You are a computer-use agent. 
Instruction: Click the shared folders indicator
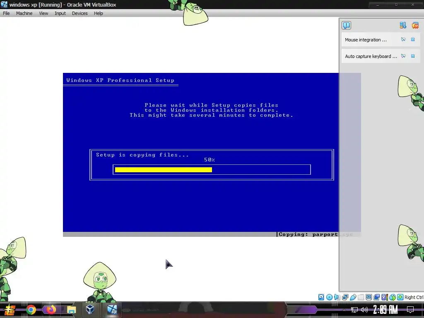tap(361, 297)
